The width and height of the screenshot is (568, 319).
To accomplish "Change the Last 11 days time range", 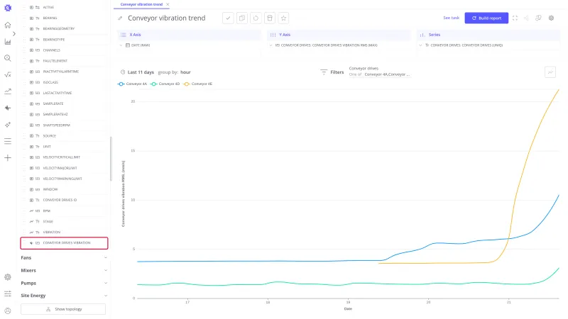I will click(141, 72).
